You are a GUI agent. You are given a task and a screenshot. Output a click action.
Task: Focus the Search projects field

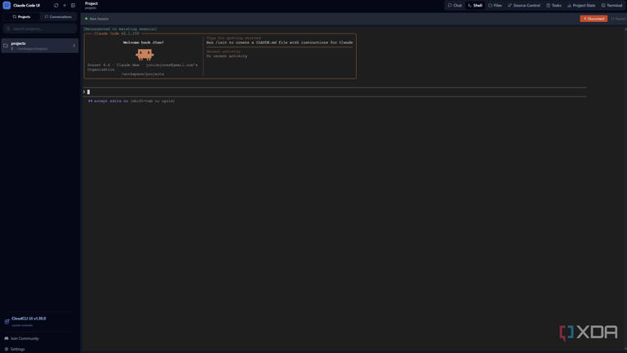(x=40, y=29)
